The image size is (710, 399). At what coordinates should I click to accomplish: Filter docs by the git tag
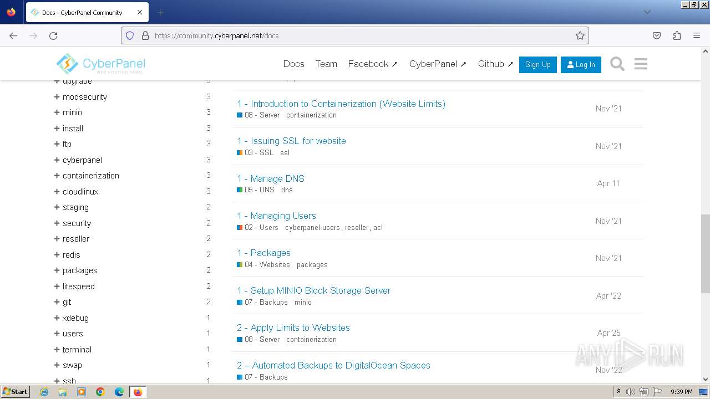[x=67, y=301]
